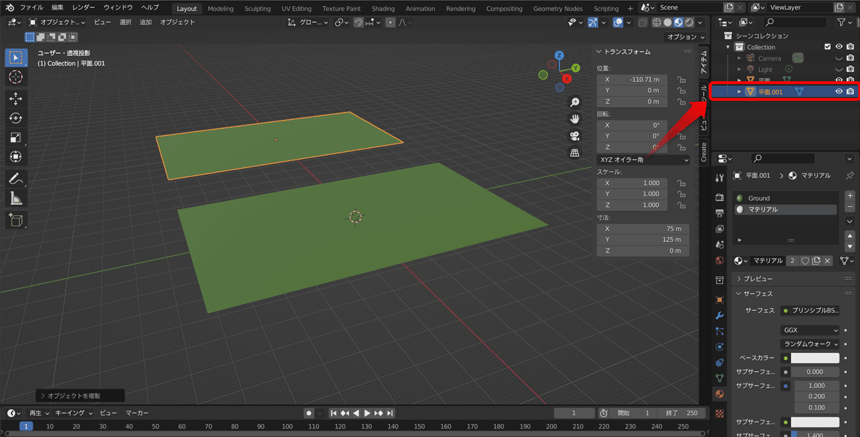The height and width of the screenshot is (437, 860).
Task: Open the オブジェクト mode dropdown
Action: [x=57, y=22]
